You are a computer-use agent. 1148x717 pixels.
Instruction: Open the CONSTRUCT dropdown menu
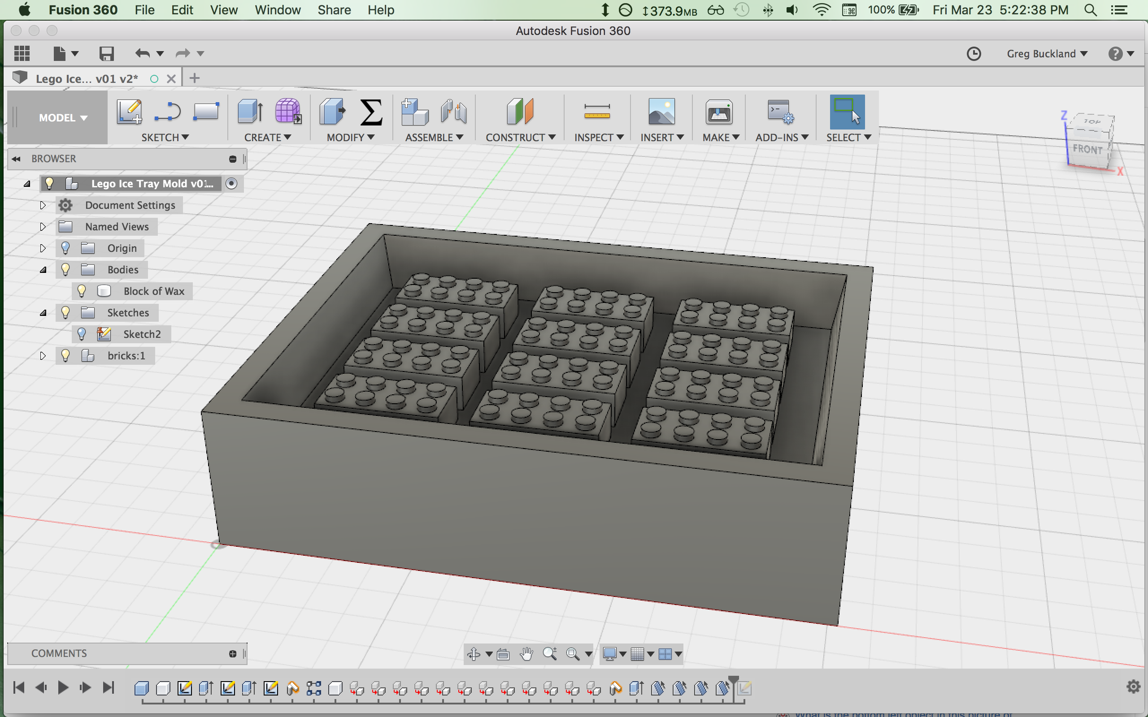click(520, 138)
